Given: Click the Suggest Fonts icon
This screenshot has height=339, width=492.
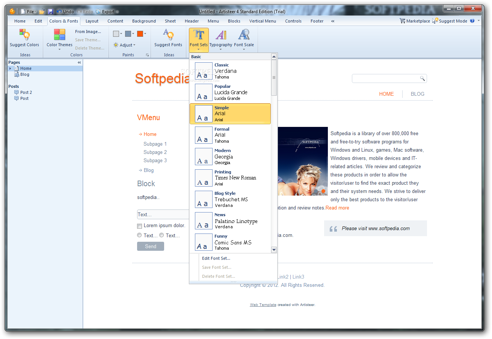Looking at the screenshot, I should pos(168,35).
